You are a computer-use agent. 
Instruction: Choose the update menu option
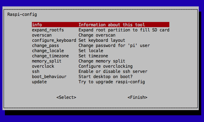point(39,82)
